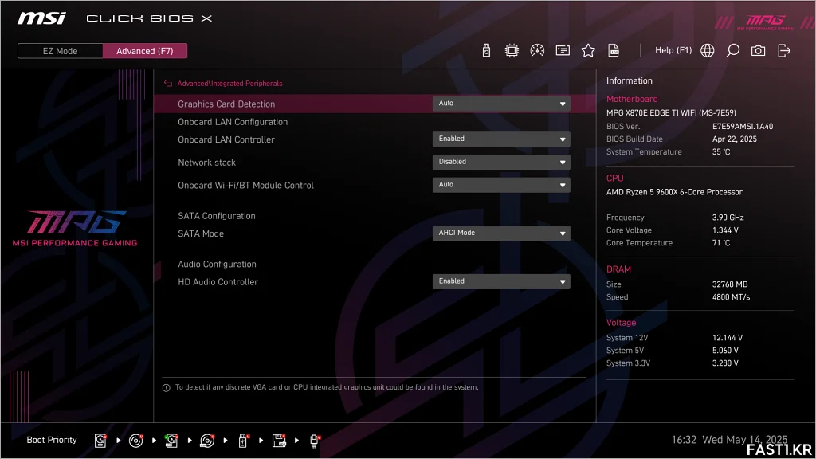Open the Graphics Card Detection Auto dropdown
Image resolution: width=816 pixels, height=459 pixels.
(501, 104)
